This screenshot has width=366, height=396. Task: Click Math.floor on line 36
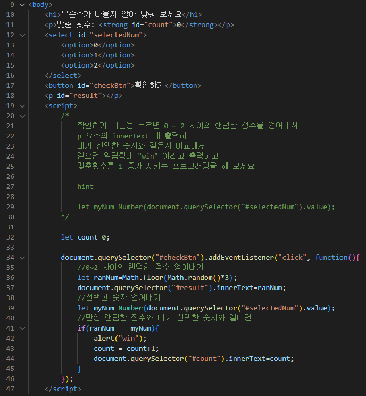pos(143,277)
